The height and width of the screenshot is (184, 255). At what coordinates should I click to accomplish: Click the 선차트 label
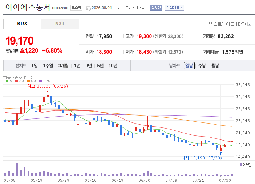(21, 66)
